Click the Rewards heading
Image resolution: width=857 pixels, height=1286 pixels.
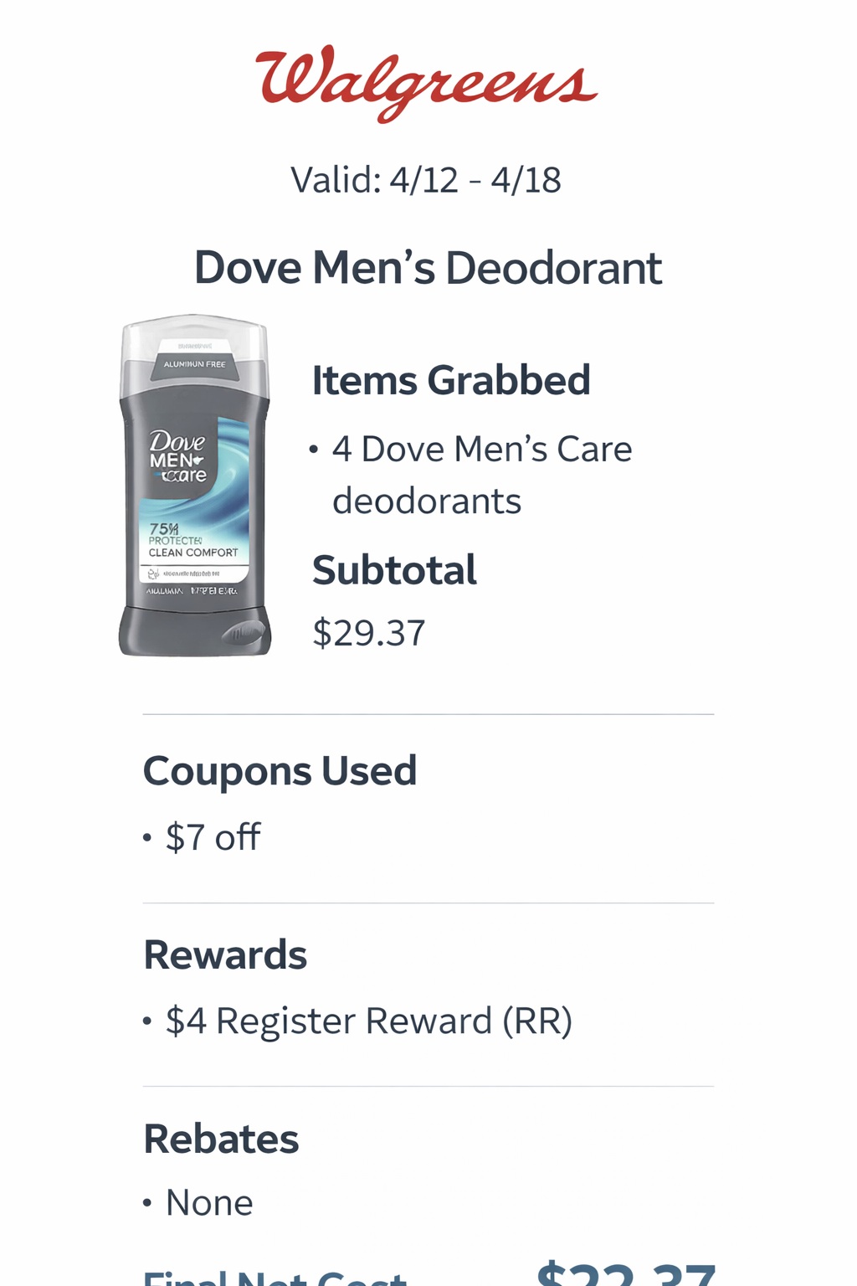(x=225, y=954)
